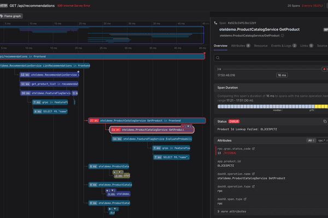
Task: Open rpc.grpc.status_code external link icon
Action: [x=253, y=149]
